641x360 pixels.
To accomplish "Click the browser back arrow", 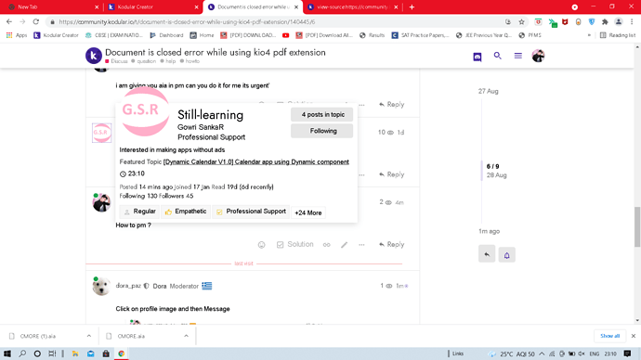I will (9, 21).
